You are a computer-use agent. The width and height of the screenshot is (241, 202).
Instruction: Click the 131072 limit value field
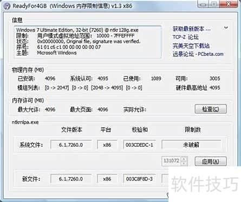[171, 160]
